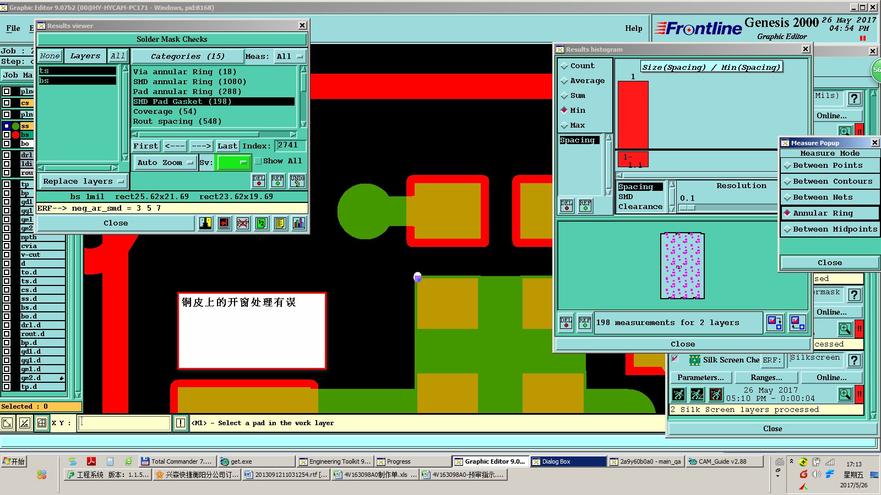
Task: Choose Between Midpoints measure mode
Action: 830,229
